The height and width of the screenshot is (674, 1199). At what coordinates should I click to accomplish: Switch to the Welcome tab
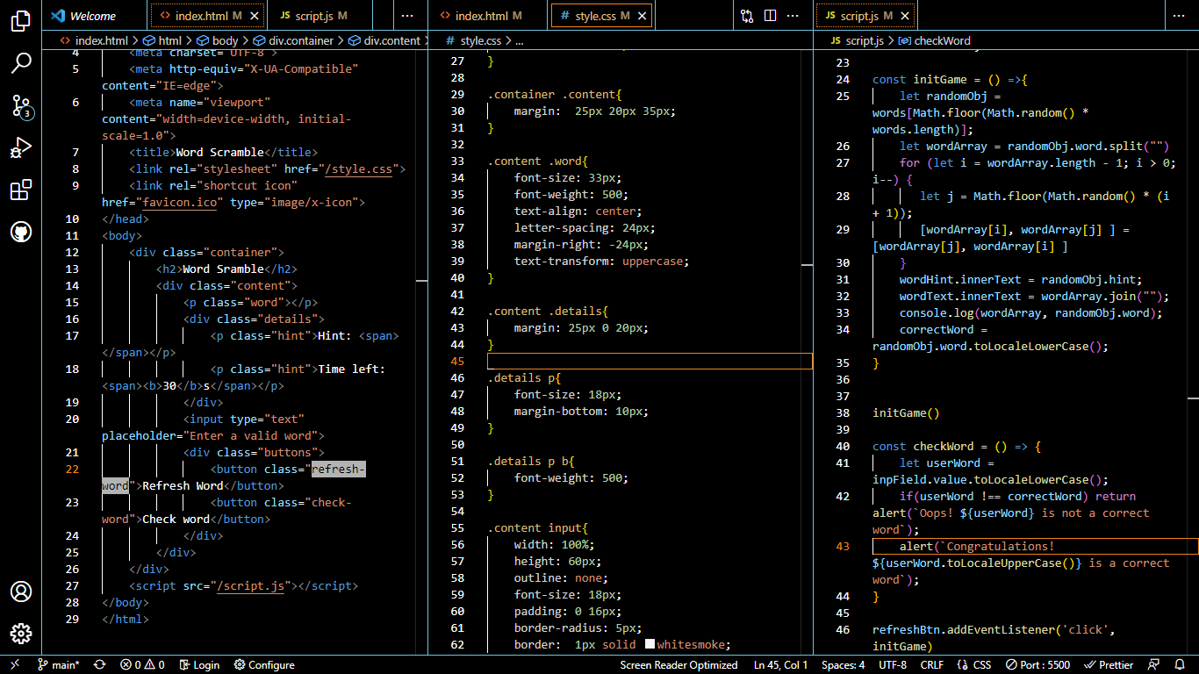[92, 16]
